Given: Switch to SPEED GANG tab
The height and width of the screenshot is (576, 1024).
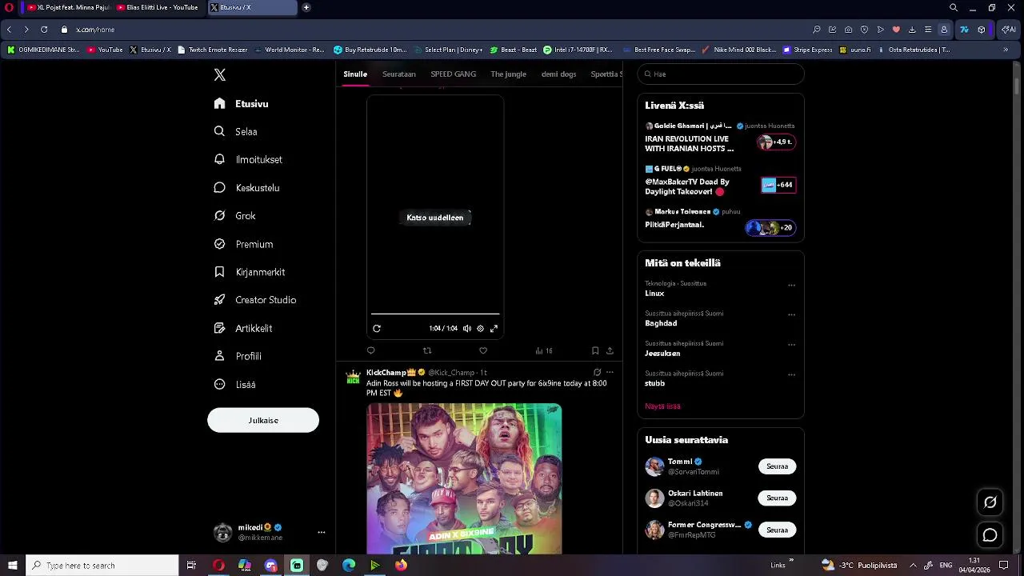Looking at the screenshot, I should (453, 74).
